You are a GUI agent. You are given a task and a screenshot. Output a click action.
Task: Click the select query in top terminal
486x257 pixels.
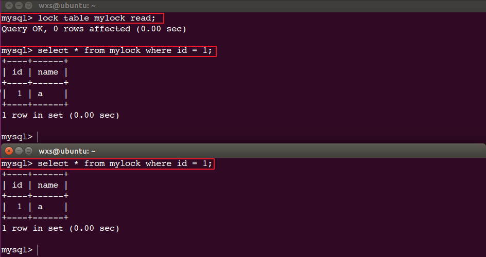pyautogui.click(x=125, y=50)
